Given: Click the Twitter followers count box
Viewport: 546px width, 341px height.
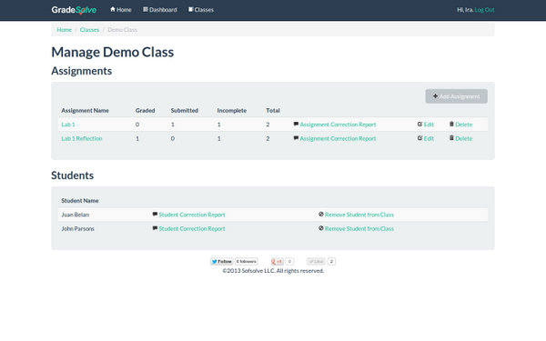Looking at the screenshot, I should [x=247, y=261].
